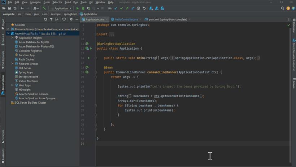Collapse the Azure subscription node

point(8,33)
